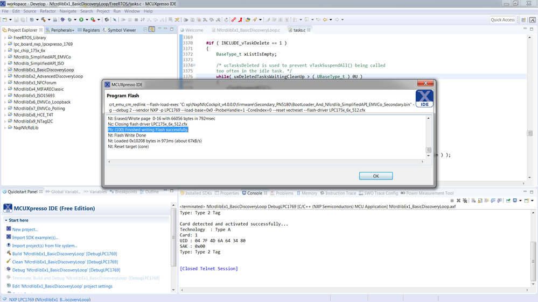Image resolution: width=538 pixels, height=302 pixels.
Task: Switch to the Registers tab
Action: (88, 30)
